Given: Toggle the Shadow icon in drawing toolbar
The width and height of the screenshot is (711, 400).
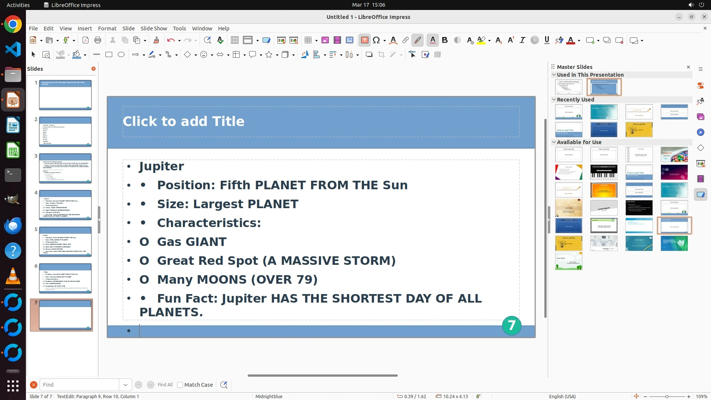Looking at the screenshot, I should (369, 55).
